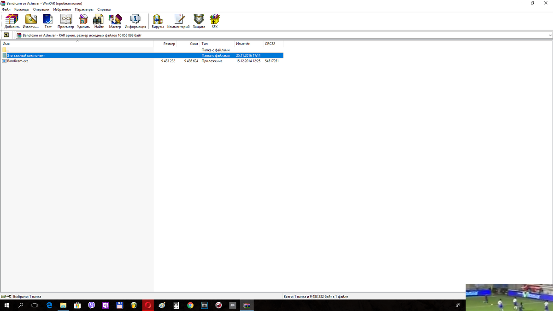Open Opera from the taskbar

pyautogui.click(x=148, y=305)
